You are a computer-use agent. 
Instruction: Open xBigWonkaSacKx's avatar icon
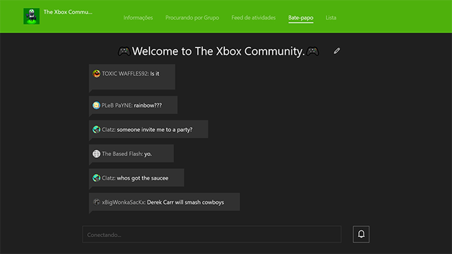pos(96,202)
